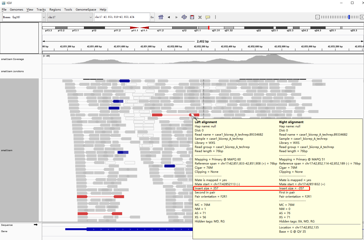
Task: Click the Read name line in Left alignment
Action: click(229, 134)
